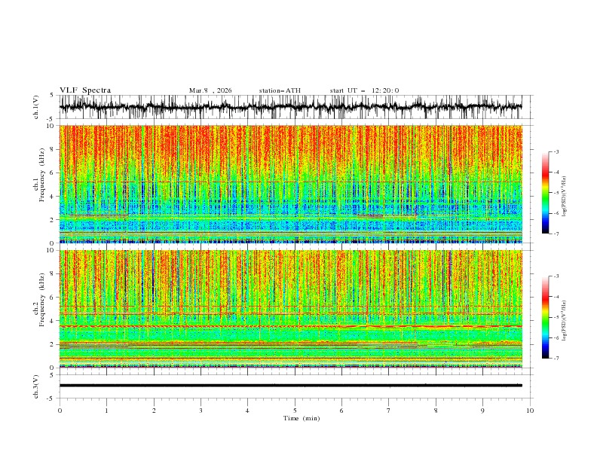Viewport: 597px width, 461px height.
Task: Click time axis tick label "1"
Action: 106,411
